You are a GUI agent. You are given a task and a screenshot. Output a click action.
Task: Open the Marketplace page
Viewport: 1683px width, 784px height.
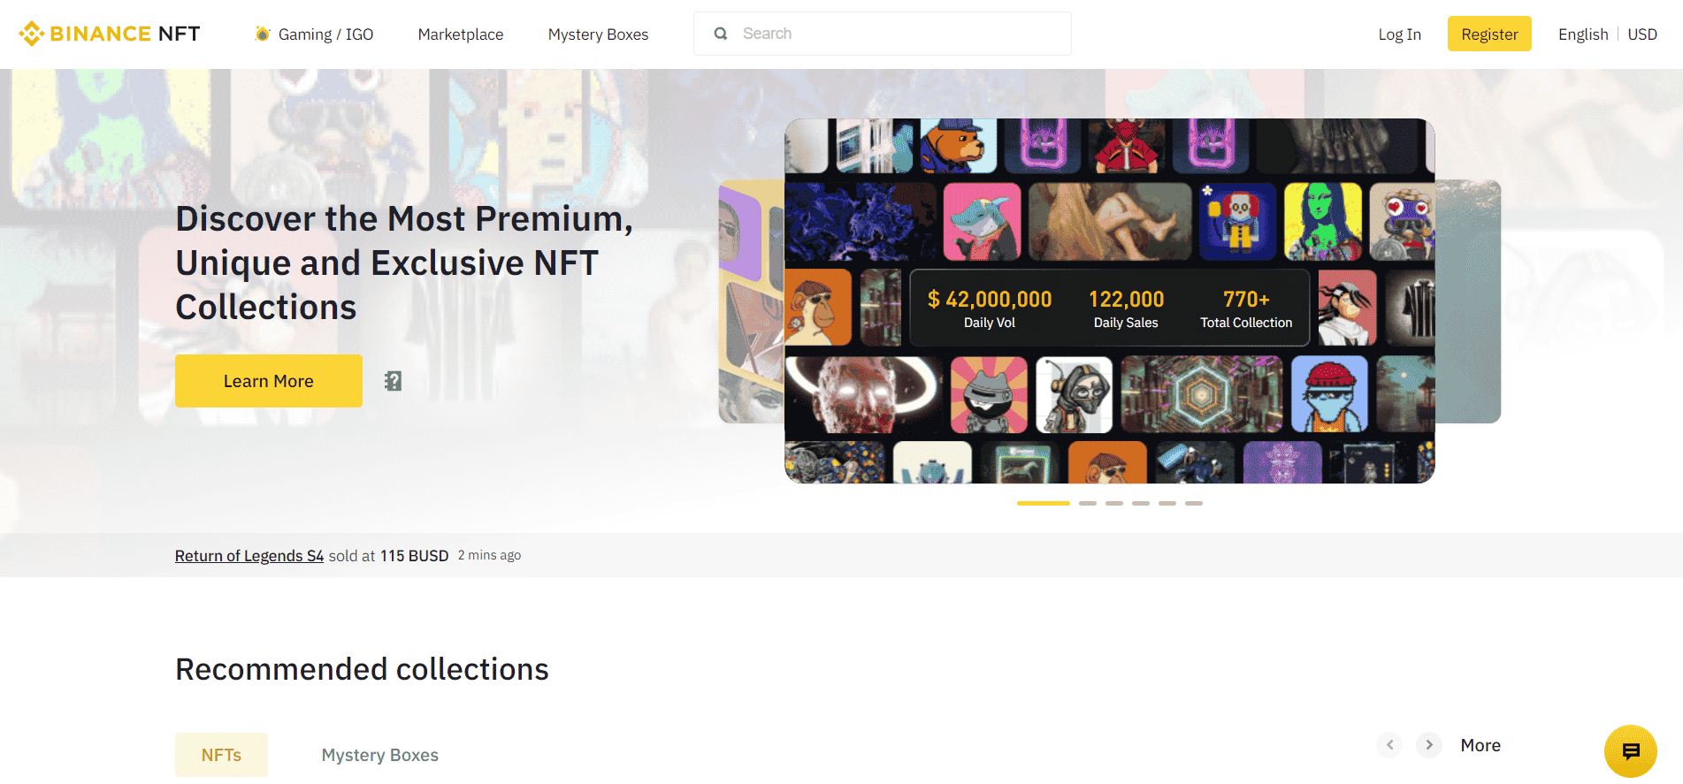[461, 34]
